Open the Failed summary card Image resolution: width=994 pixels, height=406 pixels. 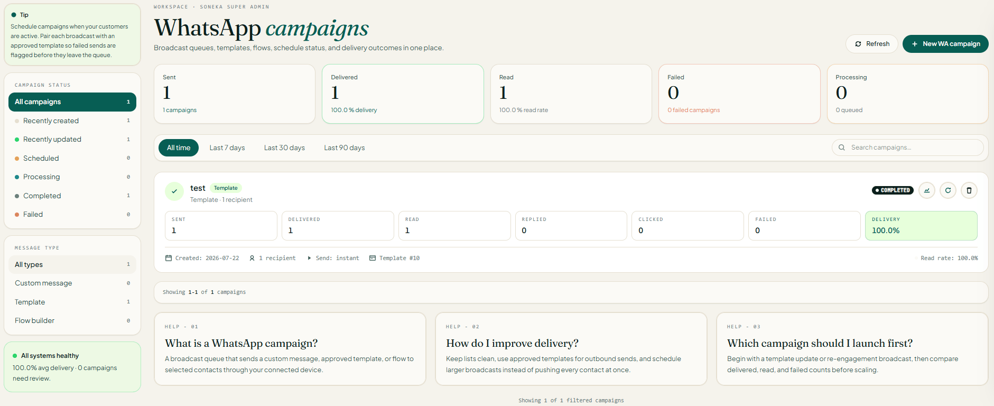coord(739,94)
